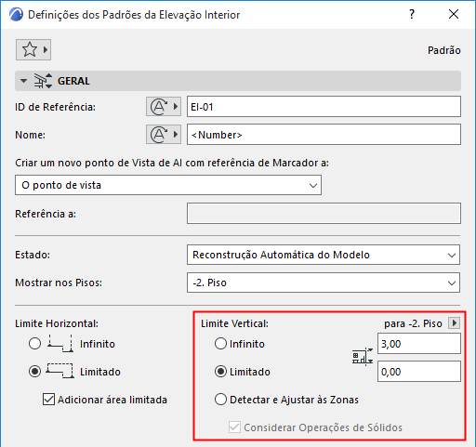Edit the Nome field <Number>
Image resolution: width=476 pixels, height=447 pixels.
coord(324,135)
